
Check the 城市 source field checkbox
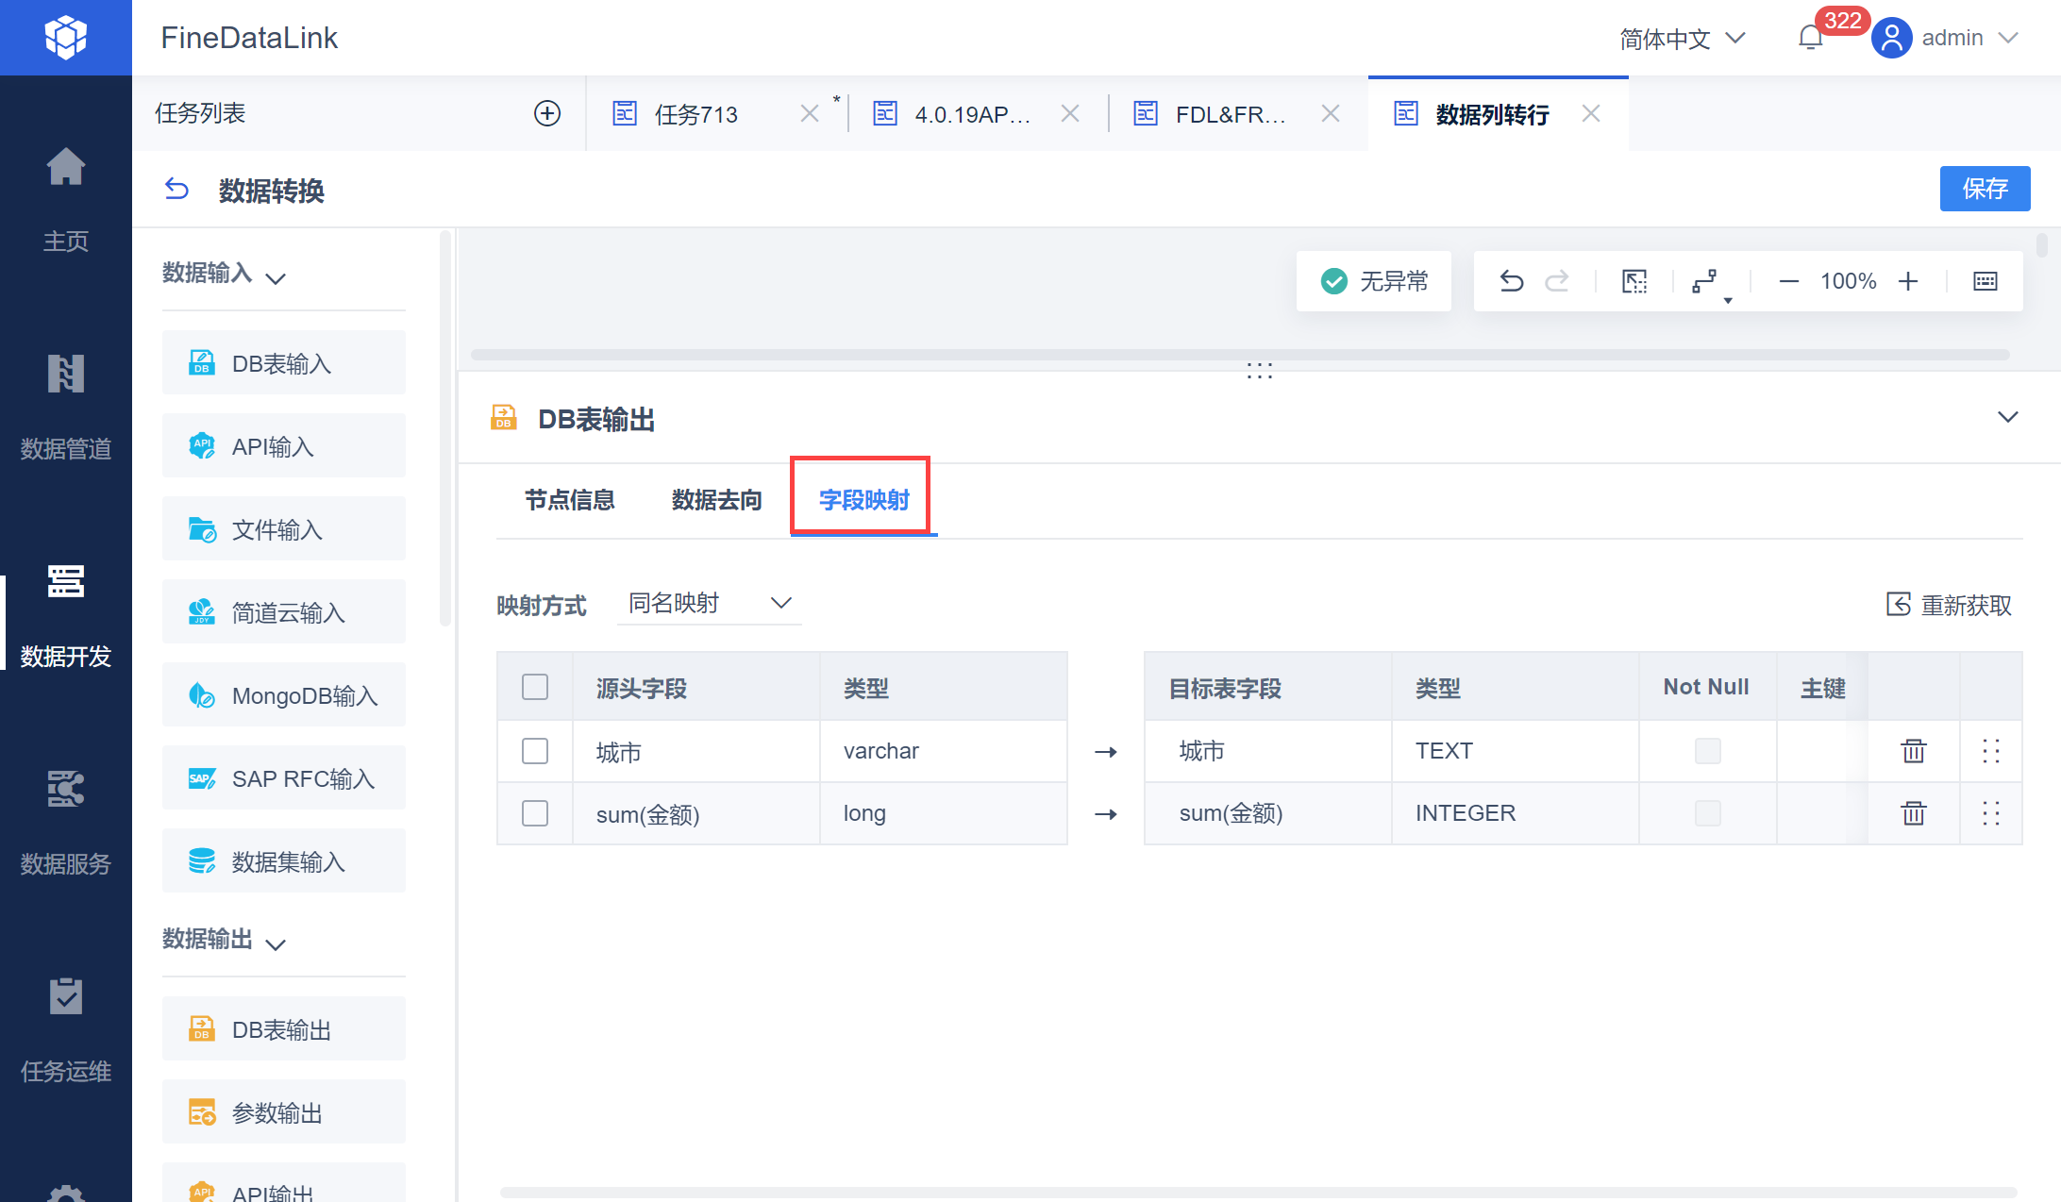(x=535, y=751)
